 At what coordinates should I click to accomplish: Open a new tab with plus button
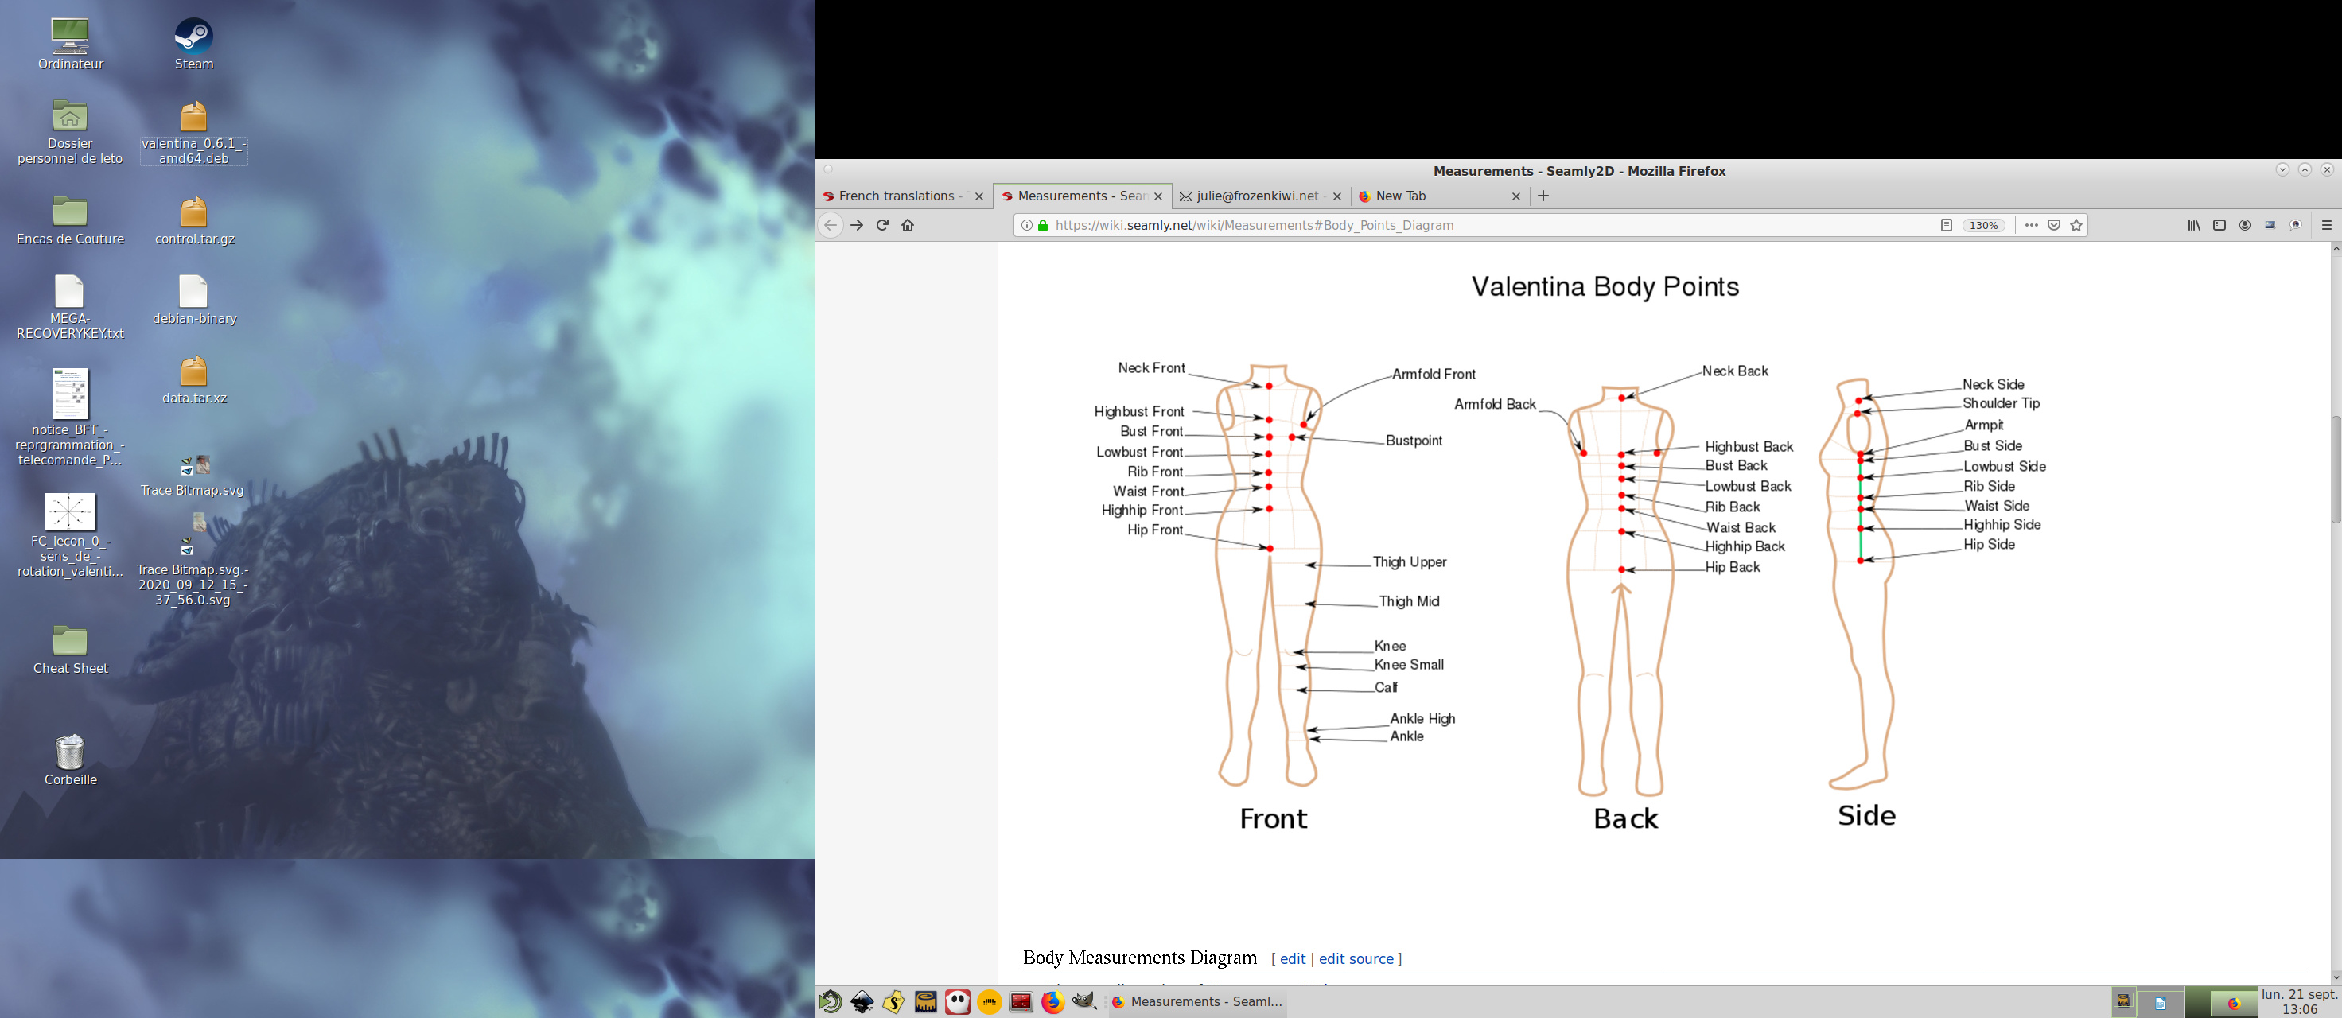(1543, 196)
